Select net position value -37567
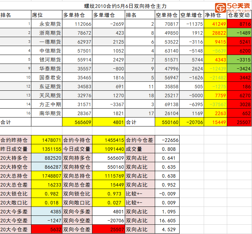 (x=215, y=104)
